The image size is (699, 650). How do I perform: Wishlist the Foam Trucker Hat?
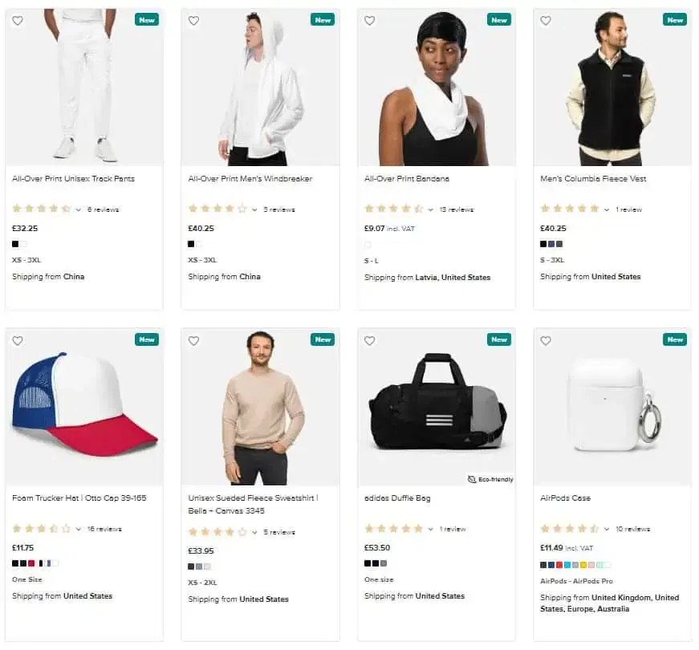tap(18, 340)
